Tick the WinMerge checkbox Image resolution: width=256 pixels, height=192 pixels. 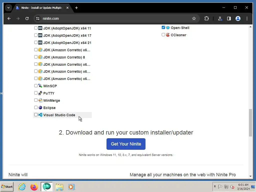(x=36, y=100)
